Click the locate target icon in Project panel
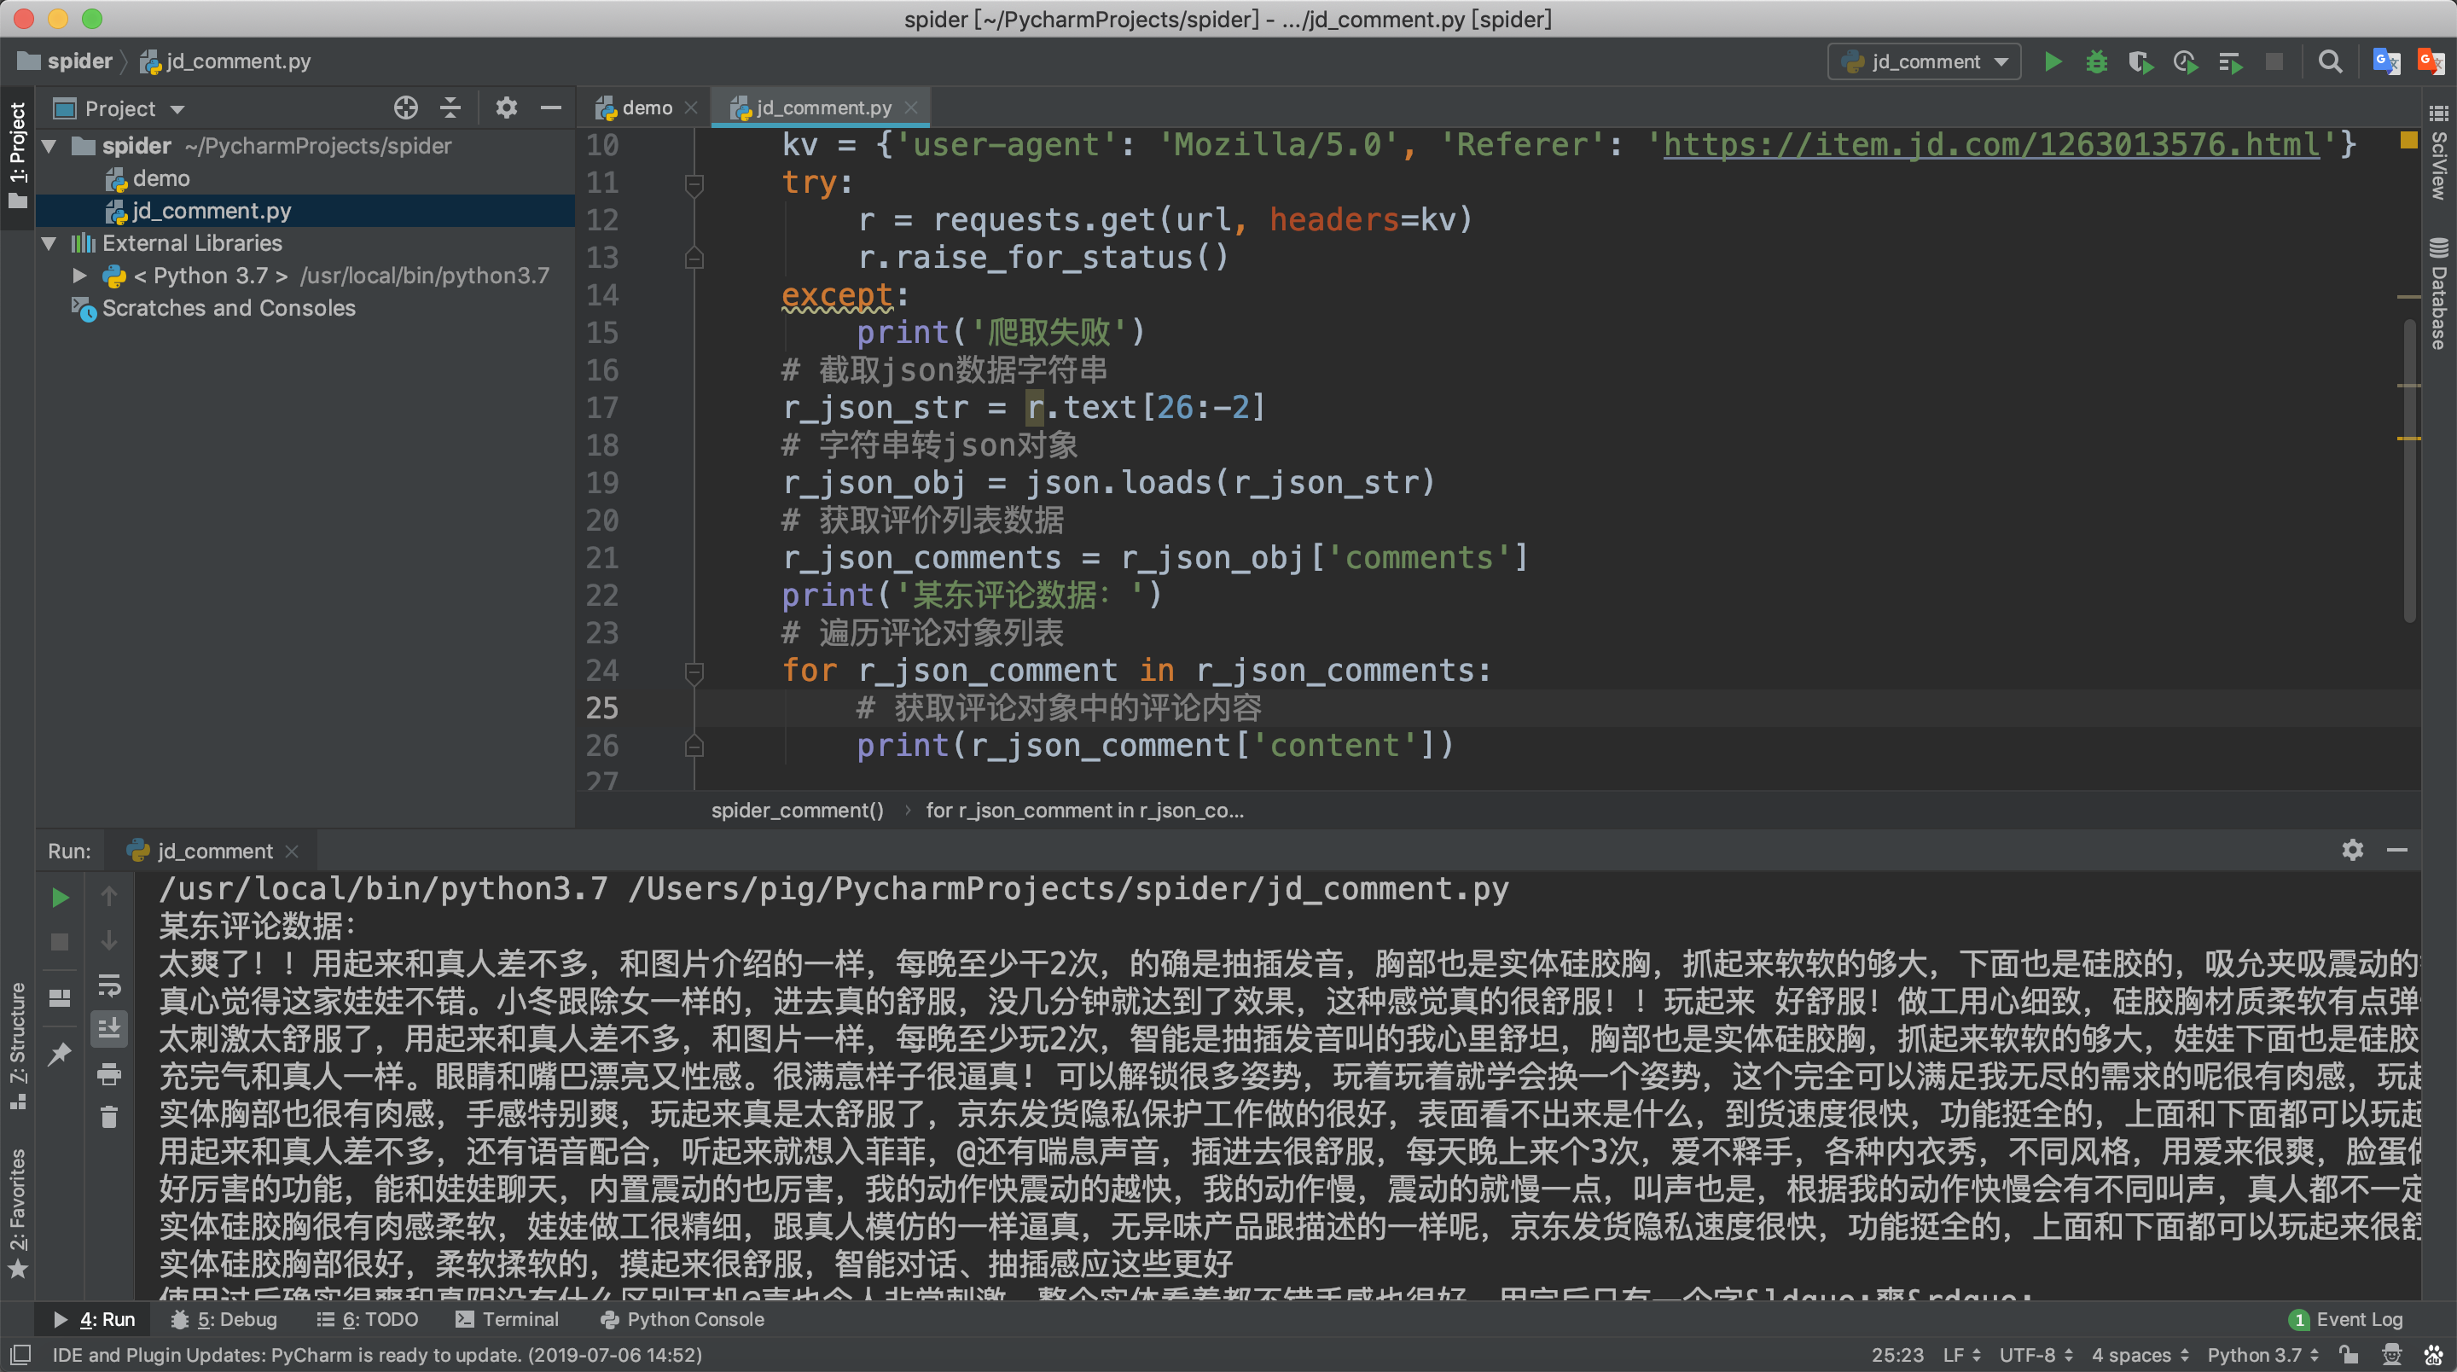The image size is (2457, 1372). 405,108
